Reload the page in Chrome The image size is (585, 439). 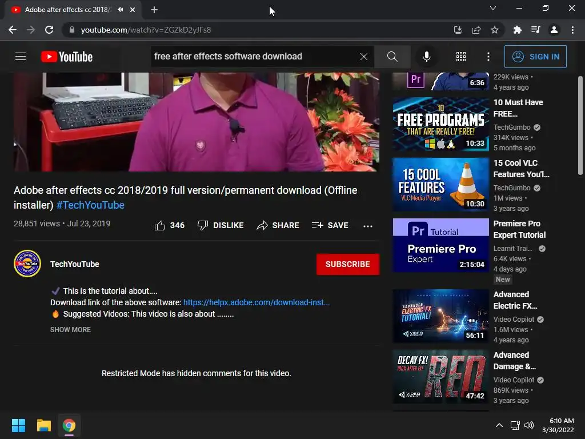[x=49, y=30]
